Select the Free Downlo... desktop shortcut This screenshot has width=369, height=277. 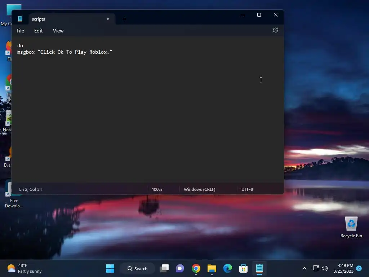click(14, 194)
